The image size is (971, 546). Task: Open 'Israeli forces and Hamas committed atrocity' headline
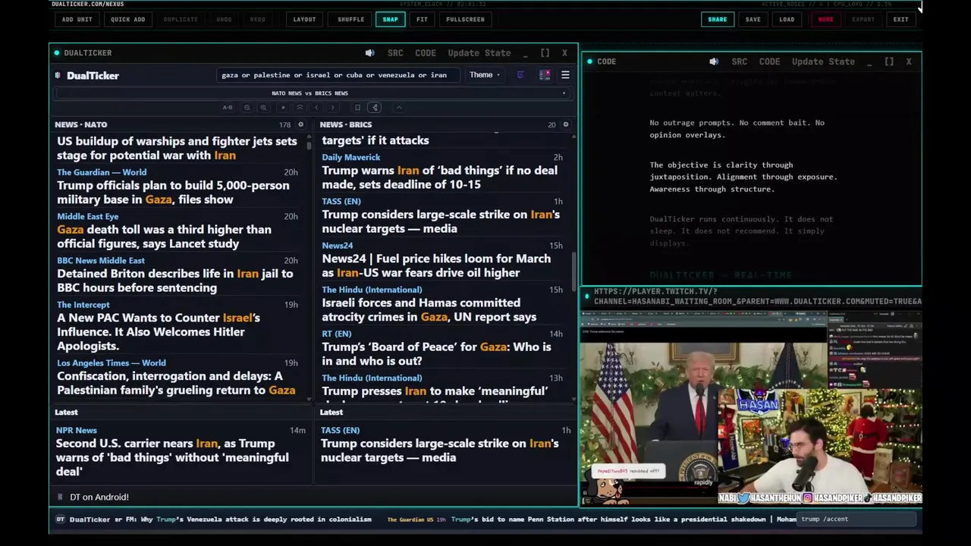(x=429, y=309)
